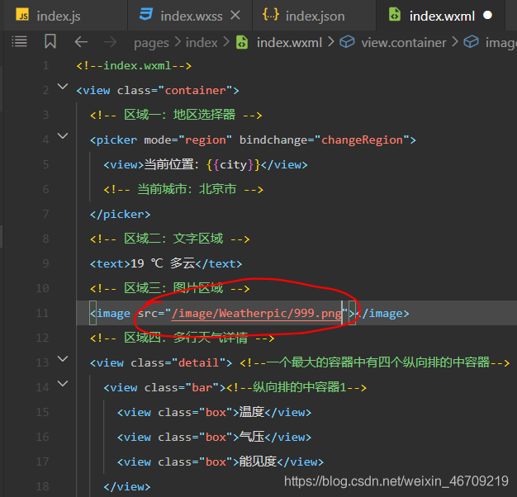Click the JS file icon on index.js tab
Image resolution: width=517 pixels, height=497 pixels.
point(23,15)
